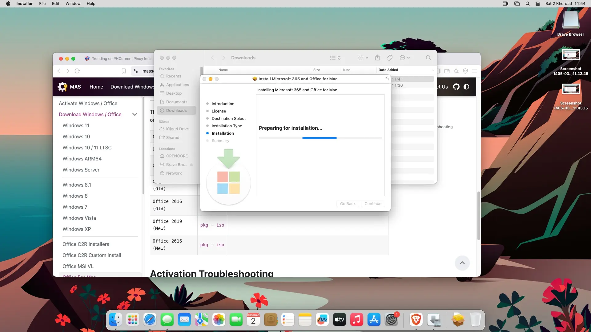Screen dimensions: 591x332
Task: Open Office C2R Installers sidebar link
Action: tap(86, 244)
